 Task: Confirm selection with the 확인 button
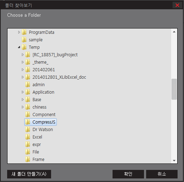pyautogui.click(x=128, y=174)
